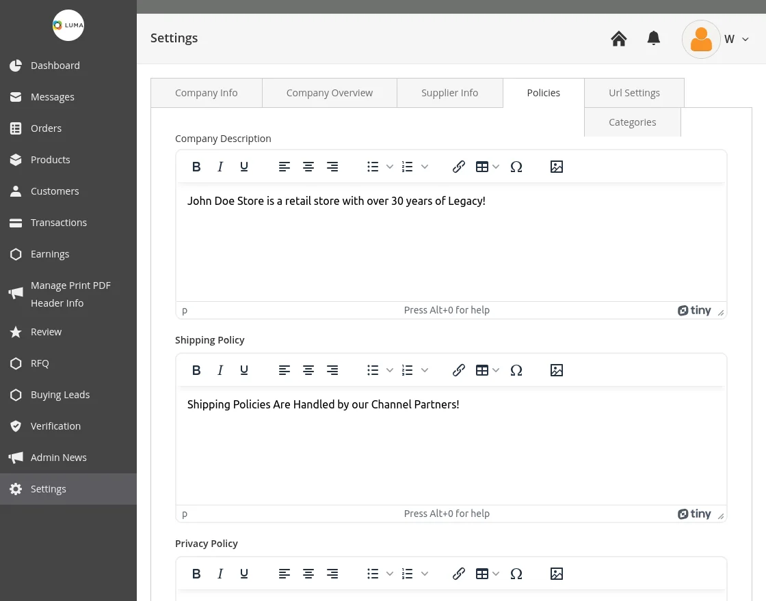Click tiny logo under Company Description
766x601 pixels.
[x=694, y=310]
